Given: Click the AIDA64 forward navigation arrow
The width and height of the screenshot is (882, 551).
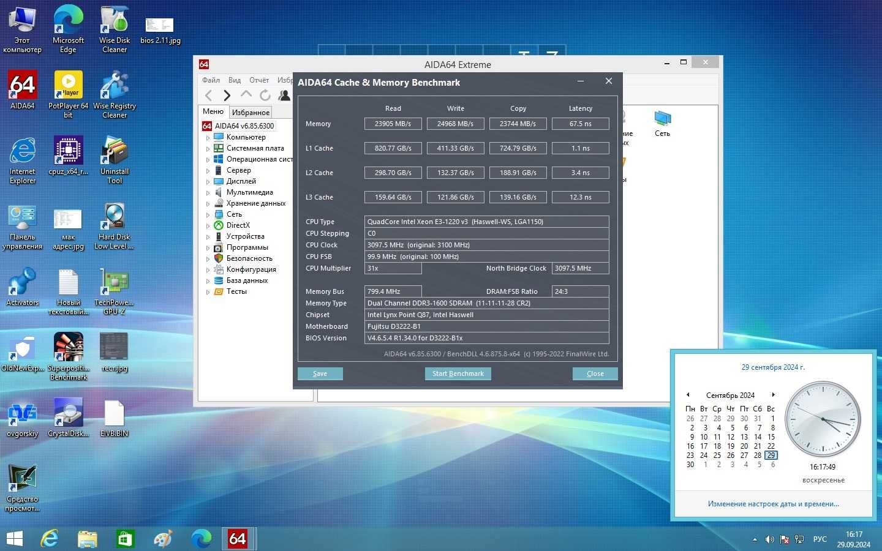Looking at the screenshot, I should point(227,95).
